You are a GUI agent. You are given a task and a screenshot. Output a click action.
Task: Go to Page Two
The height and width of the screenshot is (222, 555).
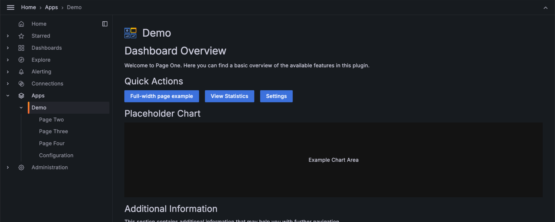pyautogui.click(x=51, y=120)
